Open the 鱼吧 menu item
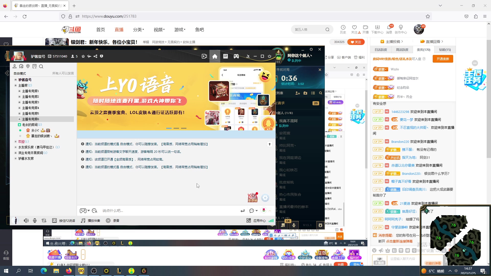Screen dimensions: 491x276 pyautogui.click(x=199, y=29)
